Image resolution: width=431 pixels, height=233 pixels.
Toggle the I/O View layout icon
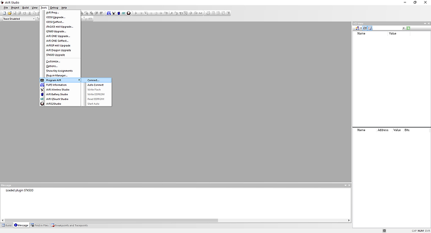pyautogui.click(x=365, y=28)
